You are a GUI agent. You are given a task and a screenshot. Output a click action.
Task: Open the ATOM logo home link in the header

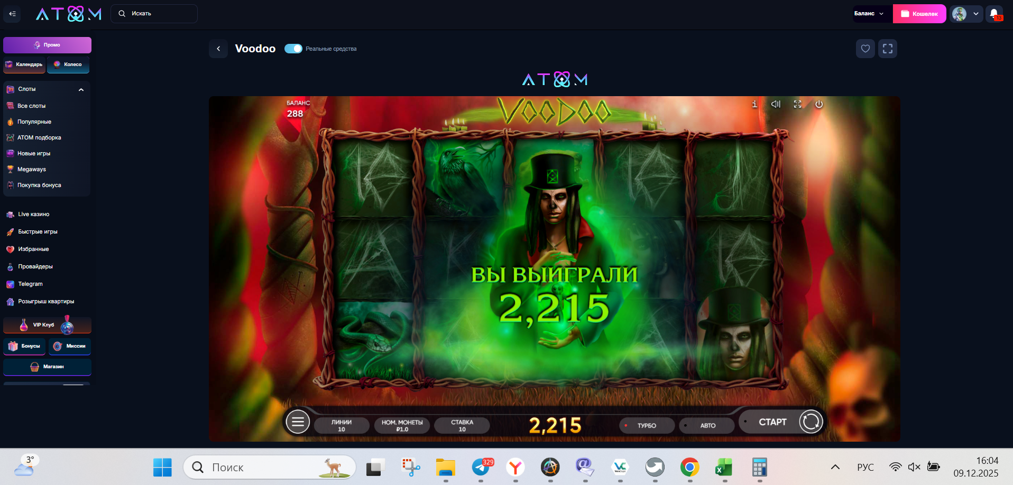tap(69, 14)
